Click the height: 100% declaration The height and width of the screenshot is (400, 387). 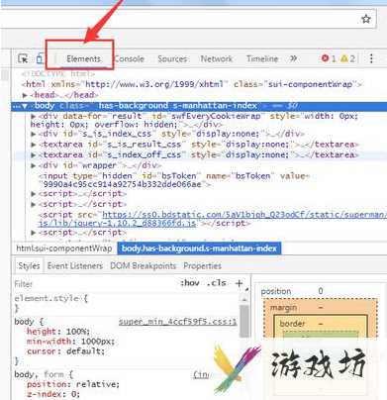point(58,332)
